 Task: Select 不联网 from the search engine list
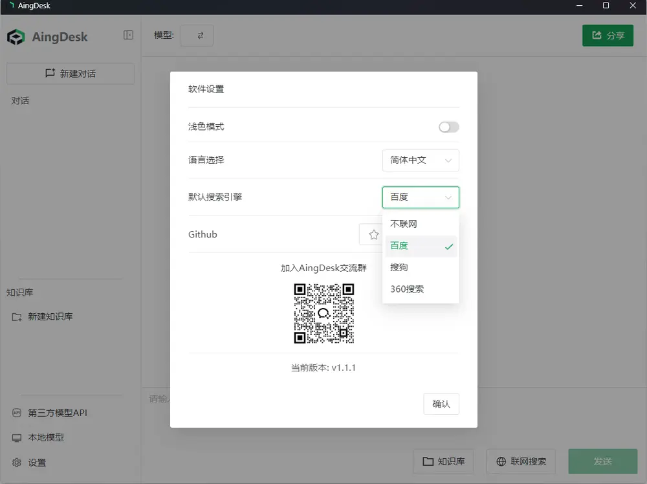point(404,224)
